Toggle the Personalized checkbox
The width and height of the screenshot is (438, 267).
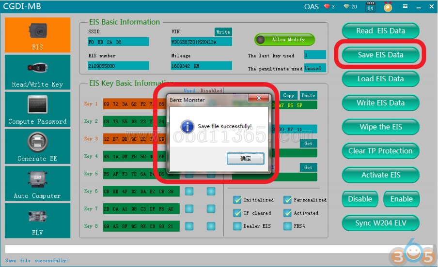coord(287,200)
